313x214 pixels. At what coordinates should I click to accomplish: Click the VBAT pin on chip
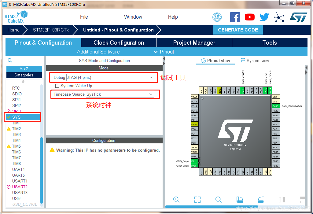[195, 97]
